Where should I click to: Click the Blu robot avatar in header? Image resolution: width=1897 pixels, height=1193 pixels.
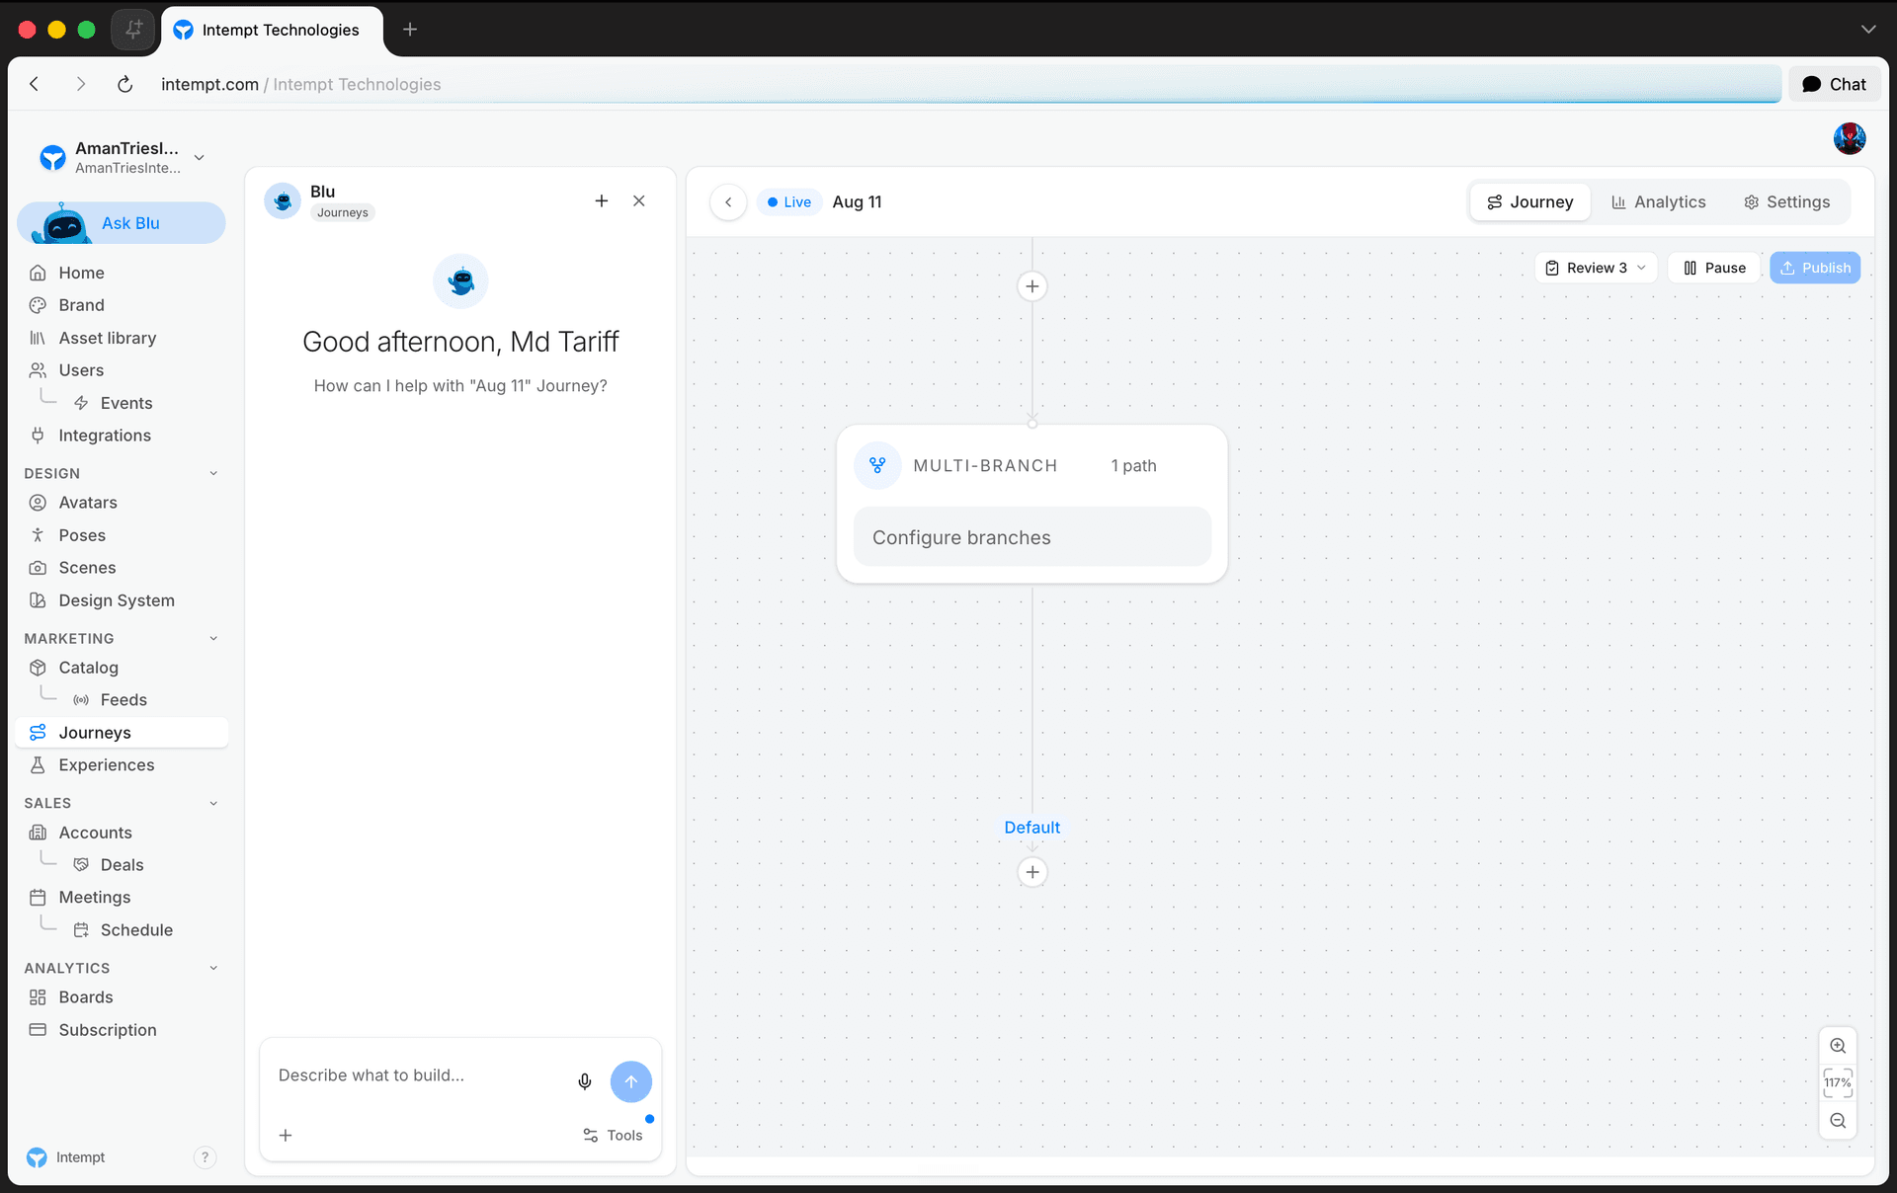pos(283,200)
